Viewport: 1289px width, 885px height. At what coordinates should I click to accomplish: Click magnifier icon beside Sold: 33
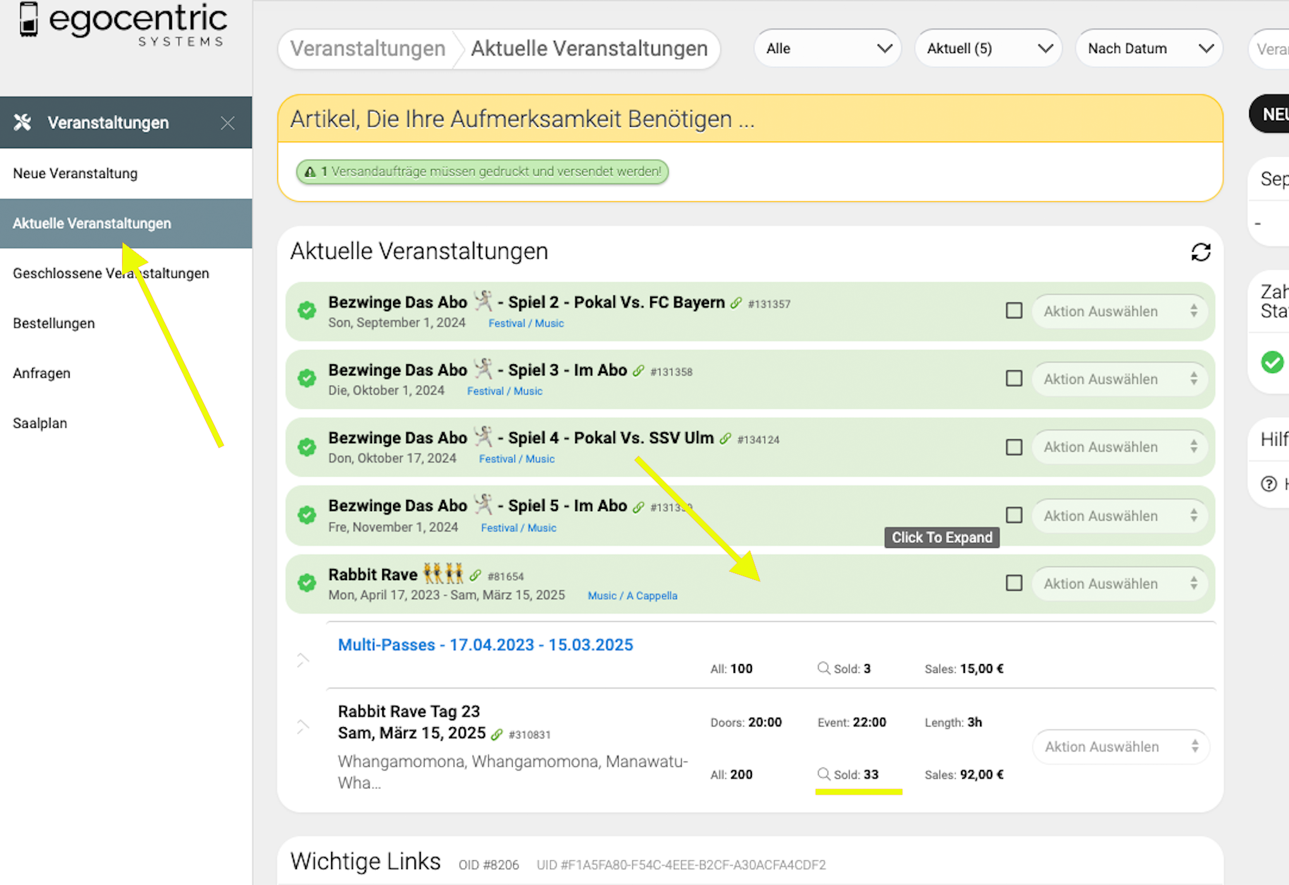pos(823,774)
